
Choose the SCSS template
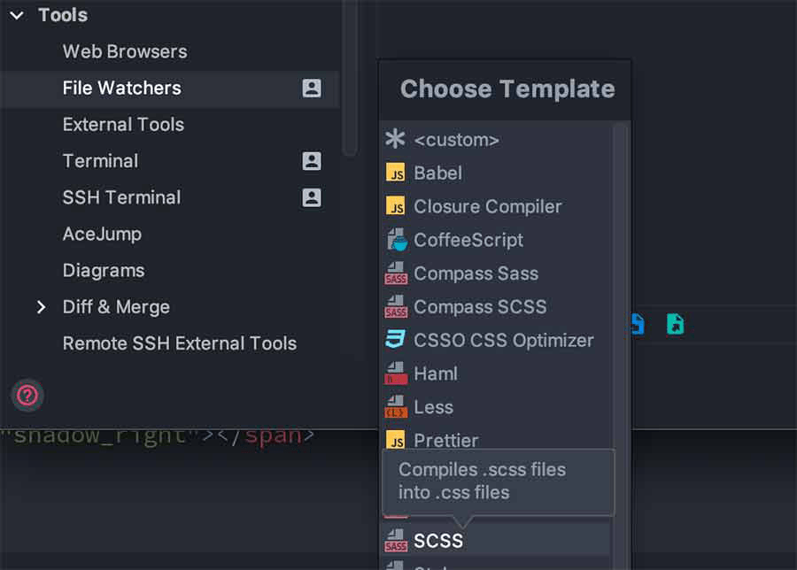[x=438, y=540]
